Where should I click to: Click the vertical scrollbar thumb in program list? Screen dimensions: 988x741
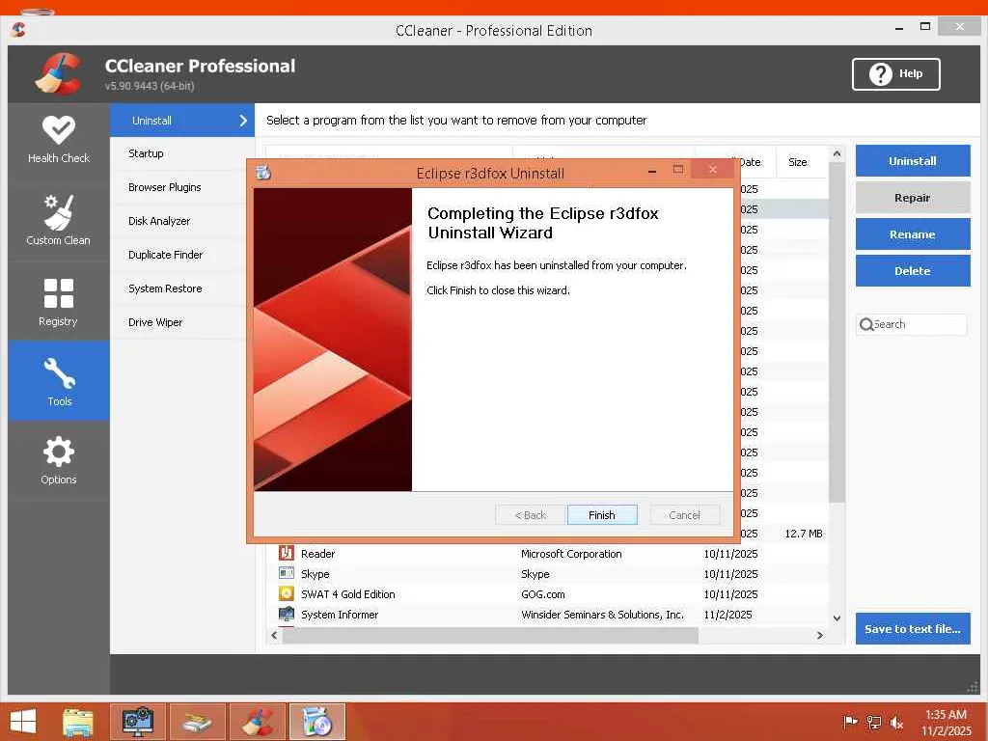837,333
